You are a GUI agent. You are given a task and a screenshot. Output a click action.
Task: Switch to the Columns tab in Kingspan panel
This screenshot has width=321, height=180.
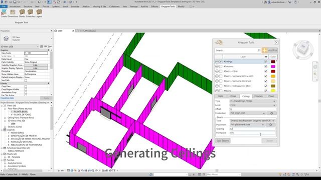(258, 96)
